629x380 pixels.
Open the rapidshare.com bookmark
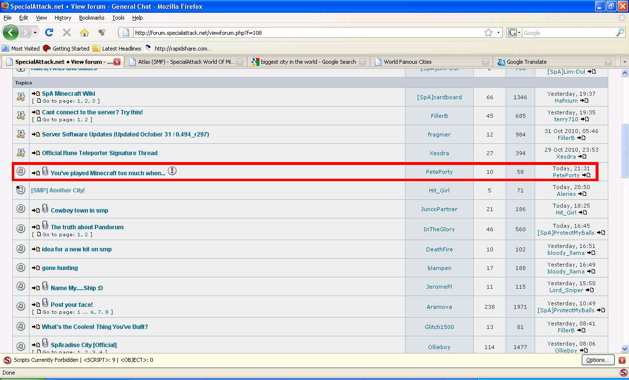[x=178, y=49]
